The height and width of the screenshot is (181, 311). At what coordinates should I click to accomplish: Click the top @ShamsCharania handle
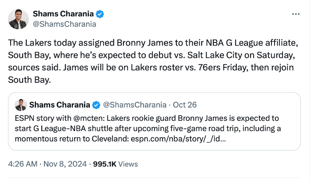(x=64, y=24)
